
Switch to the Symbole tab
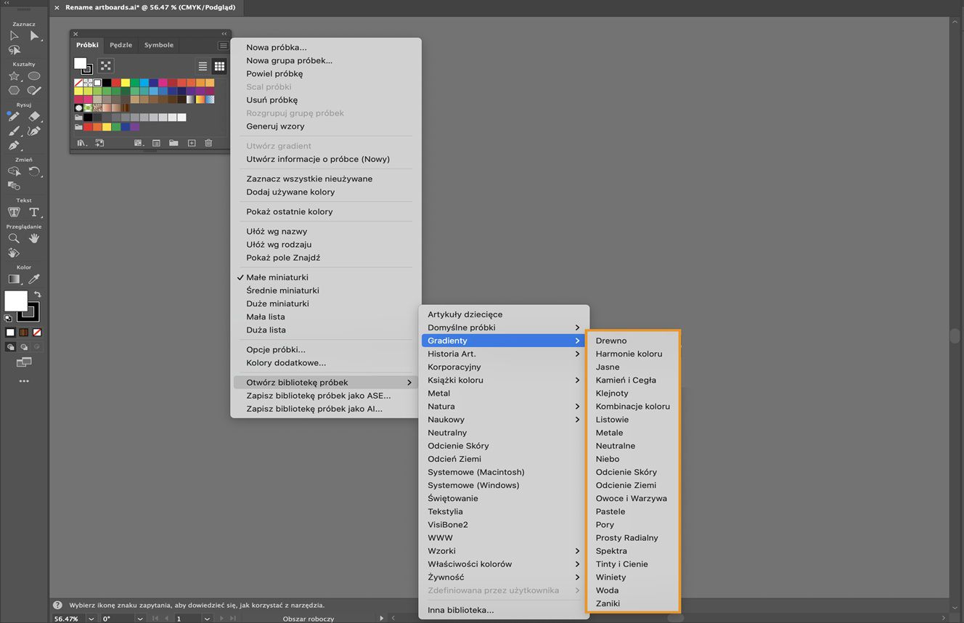158,45
